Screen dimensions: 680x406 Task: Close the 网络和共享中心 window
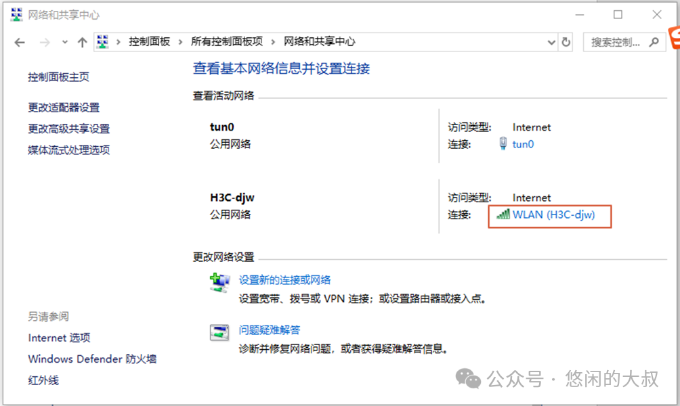656,15
